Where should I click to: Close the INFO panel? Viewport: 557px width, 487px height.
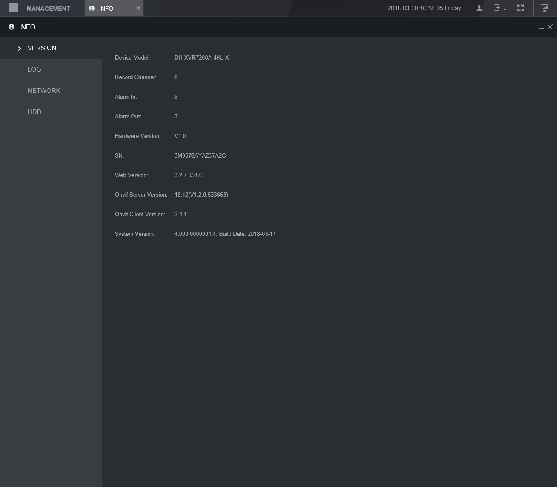coord(550,27)
